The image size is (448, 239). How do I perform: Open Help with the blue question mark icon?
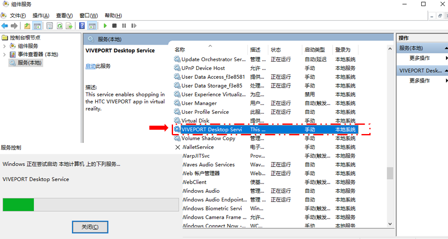point(82,26)
